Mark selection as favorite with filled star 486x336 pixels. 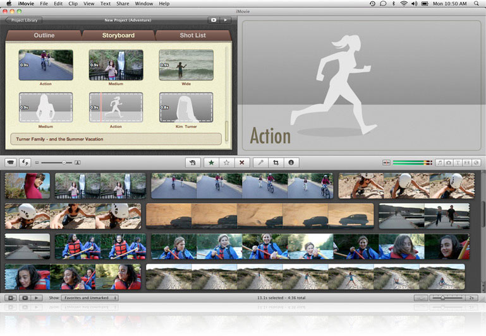[211, 163]
